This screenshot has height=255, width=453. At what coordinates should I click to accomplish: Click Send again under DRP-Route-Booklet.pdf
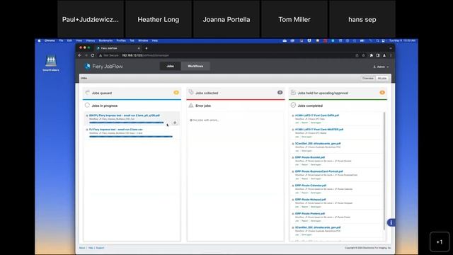pos(316,165)
